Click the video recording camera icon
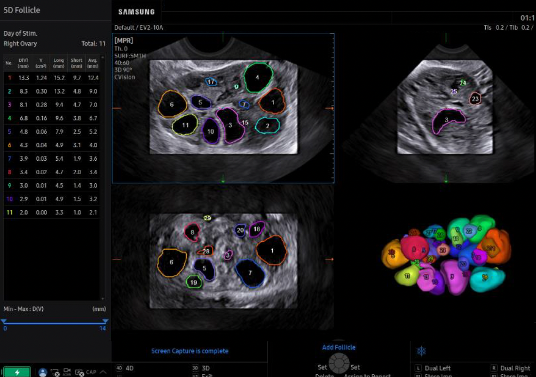The height and width of the screenshot is (377, 536). [67, 372]
